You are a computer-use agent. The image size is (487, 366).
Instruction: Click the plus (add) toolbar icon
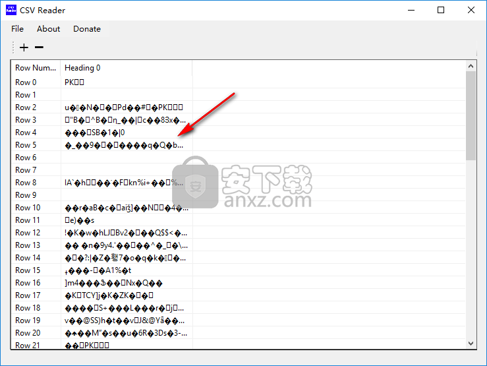coord(24,47)
